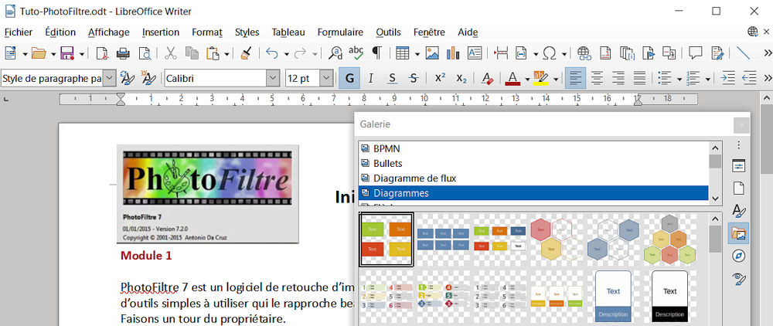Select the BPMN gallery theme
The width and height of the screenshot is (773, 326).
(x=533, y=148)
